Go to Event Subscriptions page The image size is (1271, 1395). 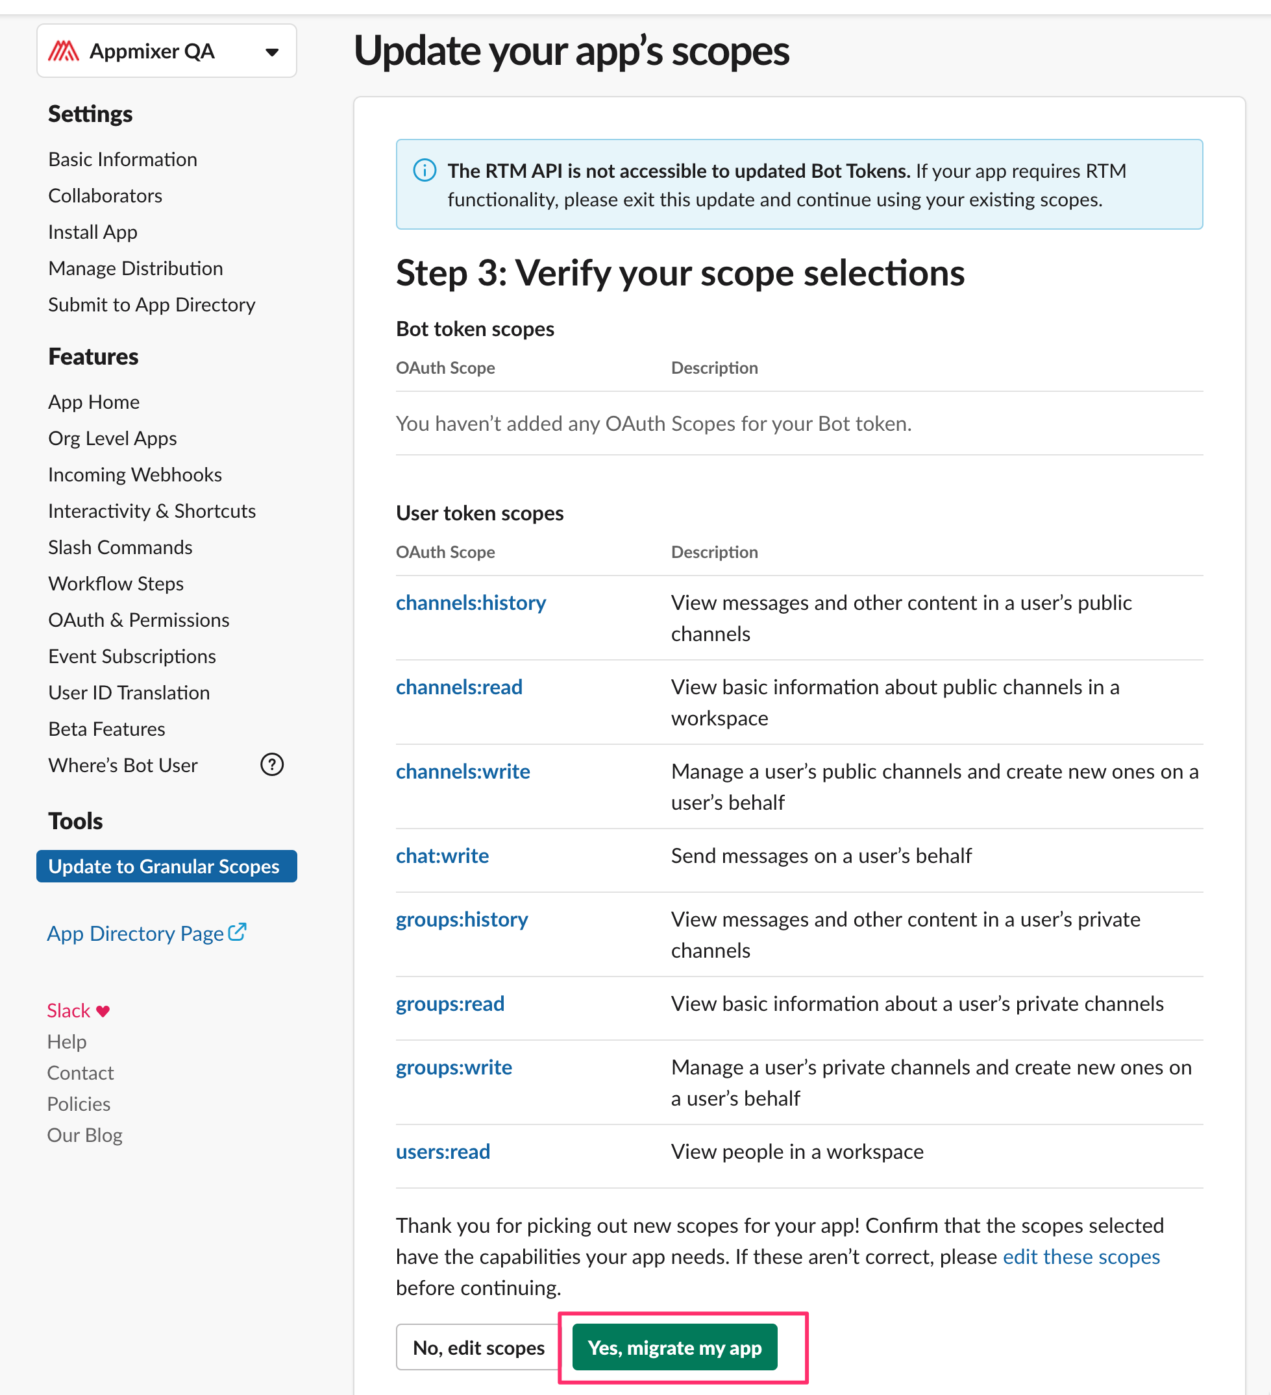pyautogui.click(x=132, y=656)
